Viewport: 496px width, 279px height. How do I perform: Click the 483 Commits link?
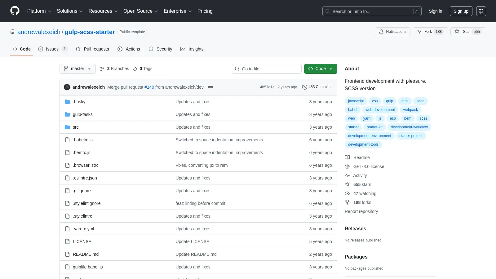[317, 87]
